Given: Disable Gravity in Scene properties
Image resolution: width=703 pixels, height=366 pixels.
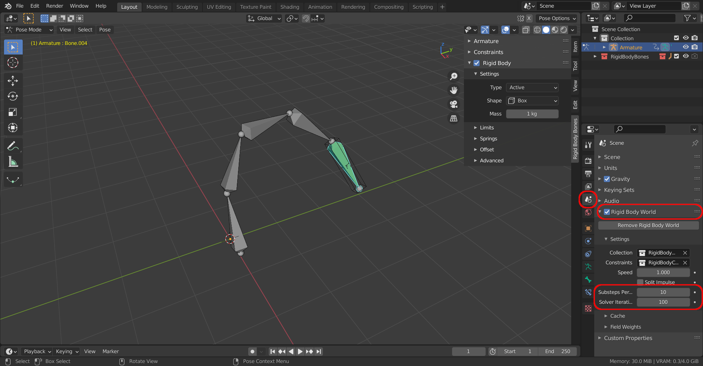Looking at the screenshot, I should 607,179.
